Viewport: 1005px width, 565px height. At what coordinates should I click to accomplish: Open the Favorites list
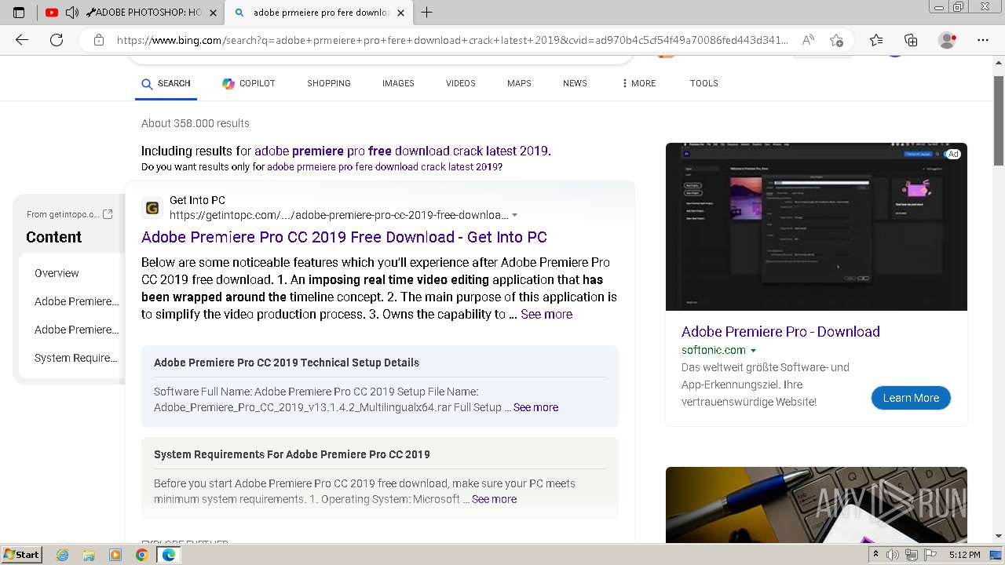click(x=876, y=40)
